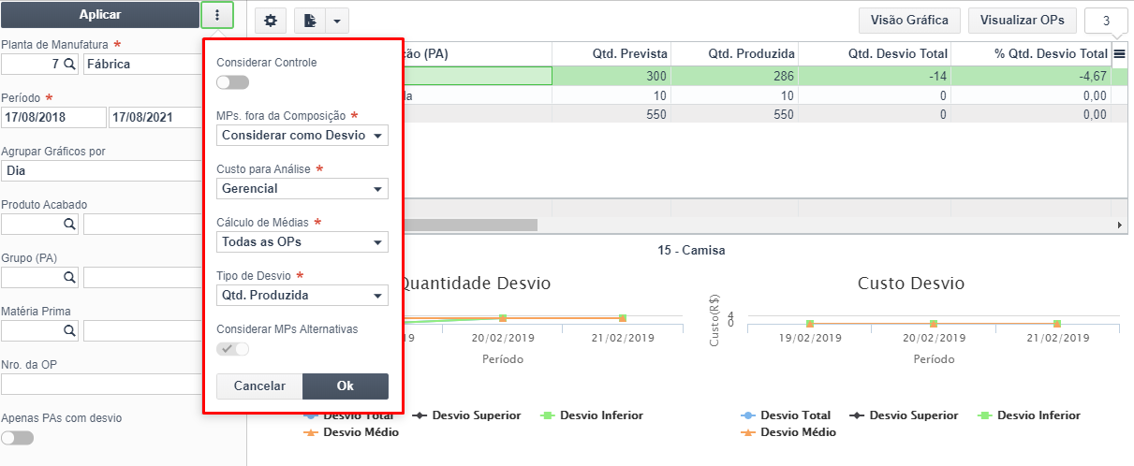Click the three-dot options icon beside Aplicar
Image resolution: width=1134 pixels, height=466 pixels.
[x=217, y=15]
